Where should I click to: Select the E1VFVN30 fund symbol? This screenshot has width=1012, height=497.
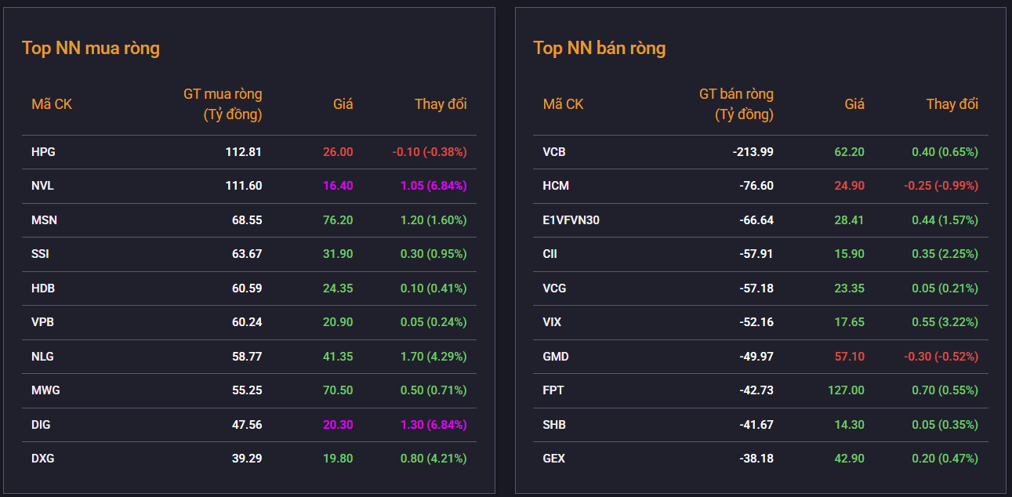click(x=571, y=220)
